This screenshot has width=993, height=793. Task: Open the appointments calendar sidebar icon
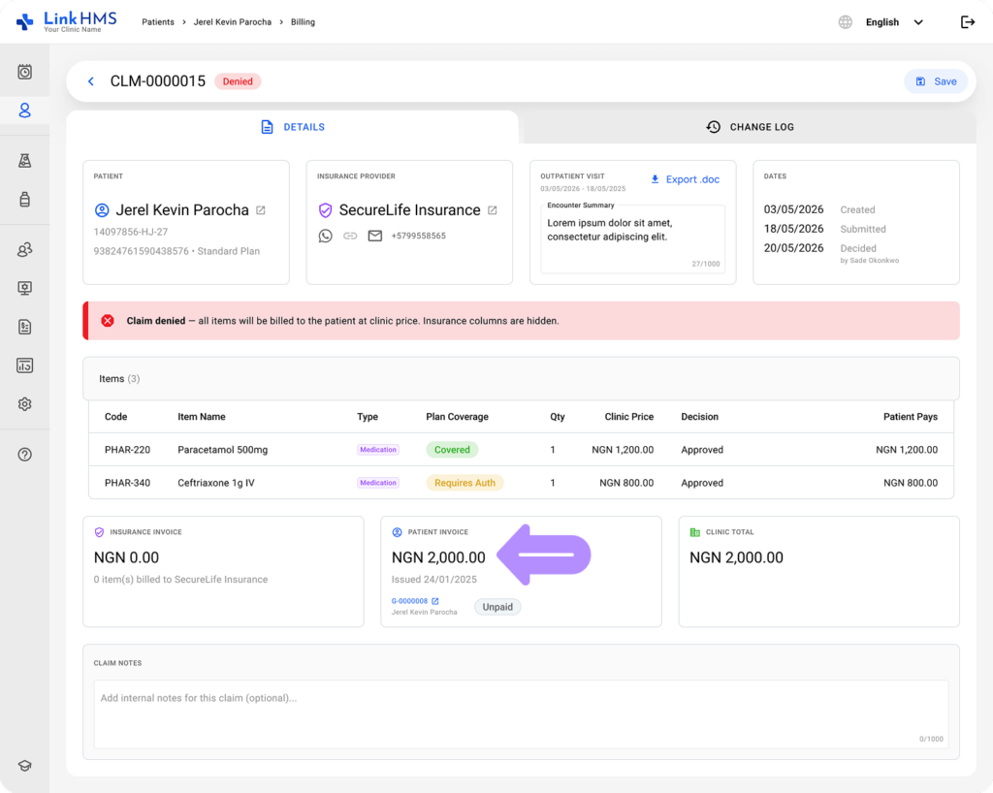point(24,72)
